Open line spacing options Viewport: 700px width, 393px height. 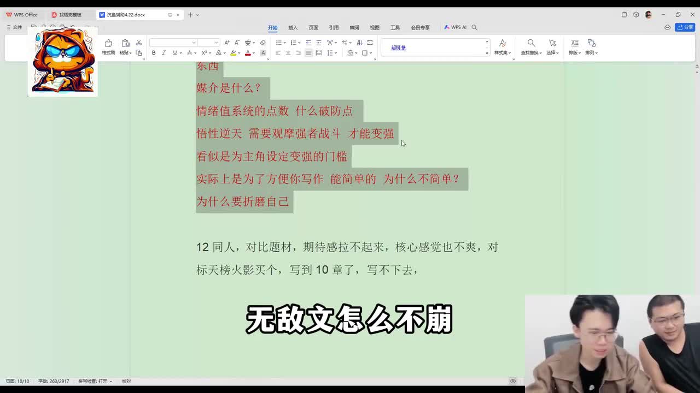331,53
